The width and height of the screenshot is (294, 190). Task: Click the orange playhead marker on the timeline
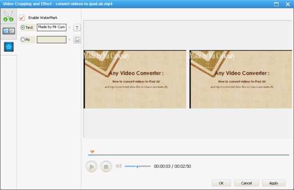(x=92, y=152)
